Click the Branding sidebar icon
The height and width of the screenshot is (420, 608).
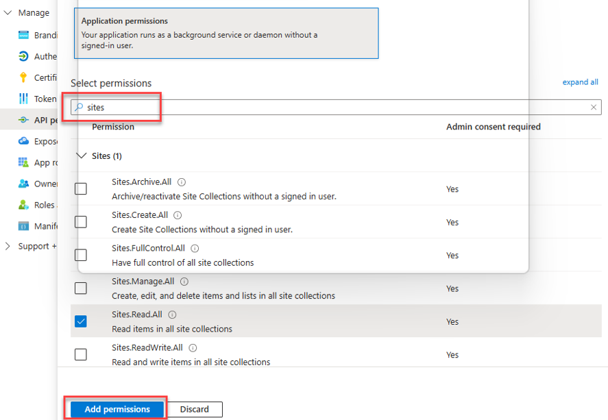[24, 35]
